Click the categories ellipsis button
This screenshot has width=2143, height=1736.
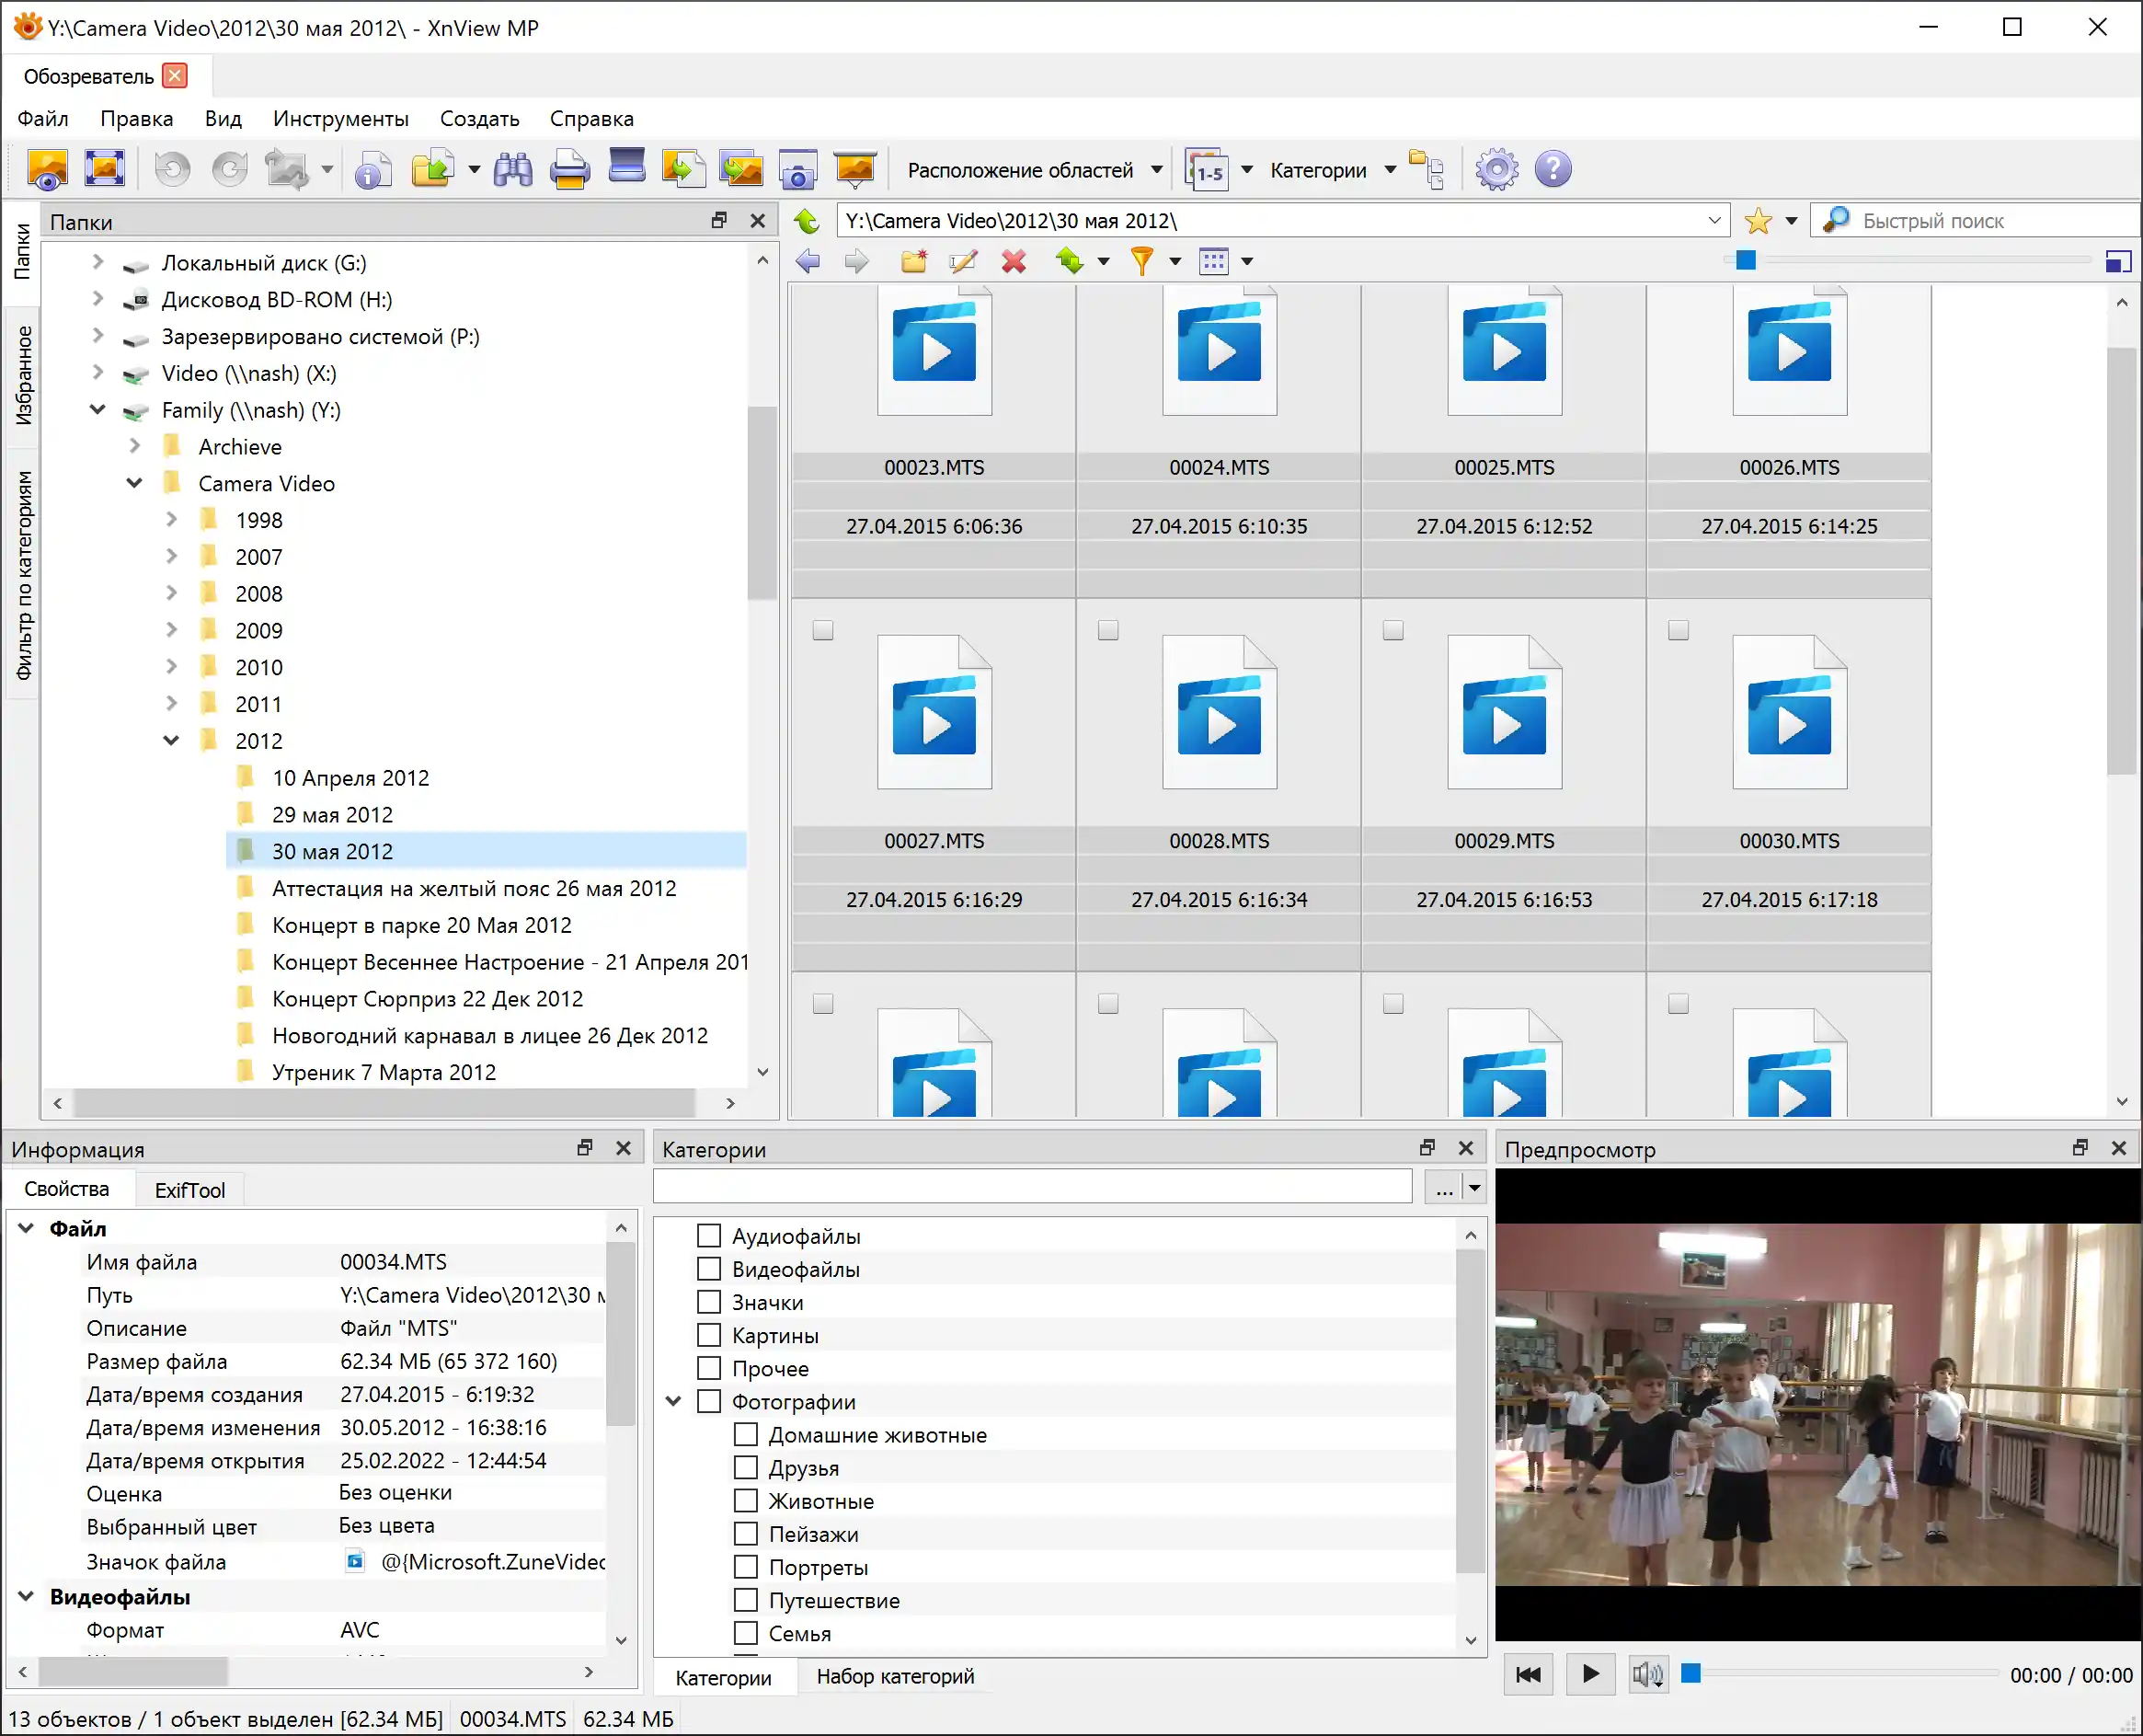(x=1444, y=1188)
